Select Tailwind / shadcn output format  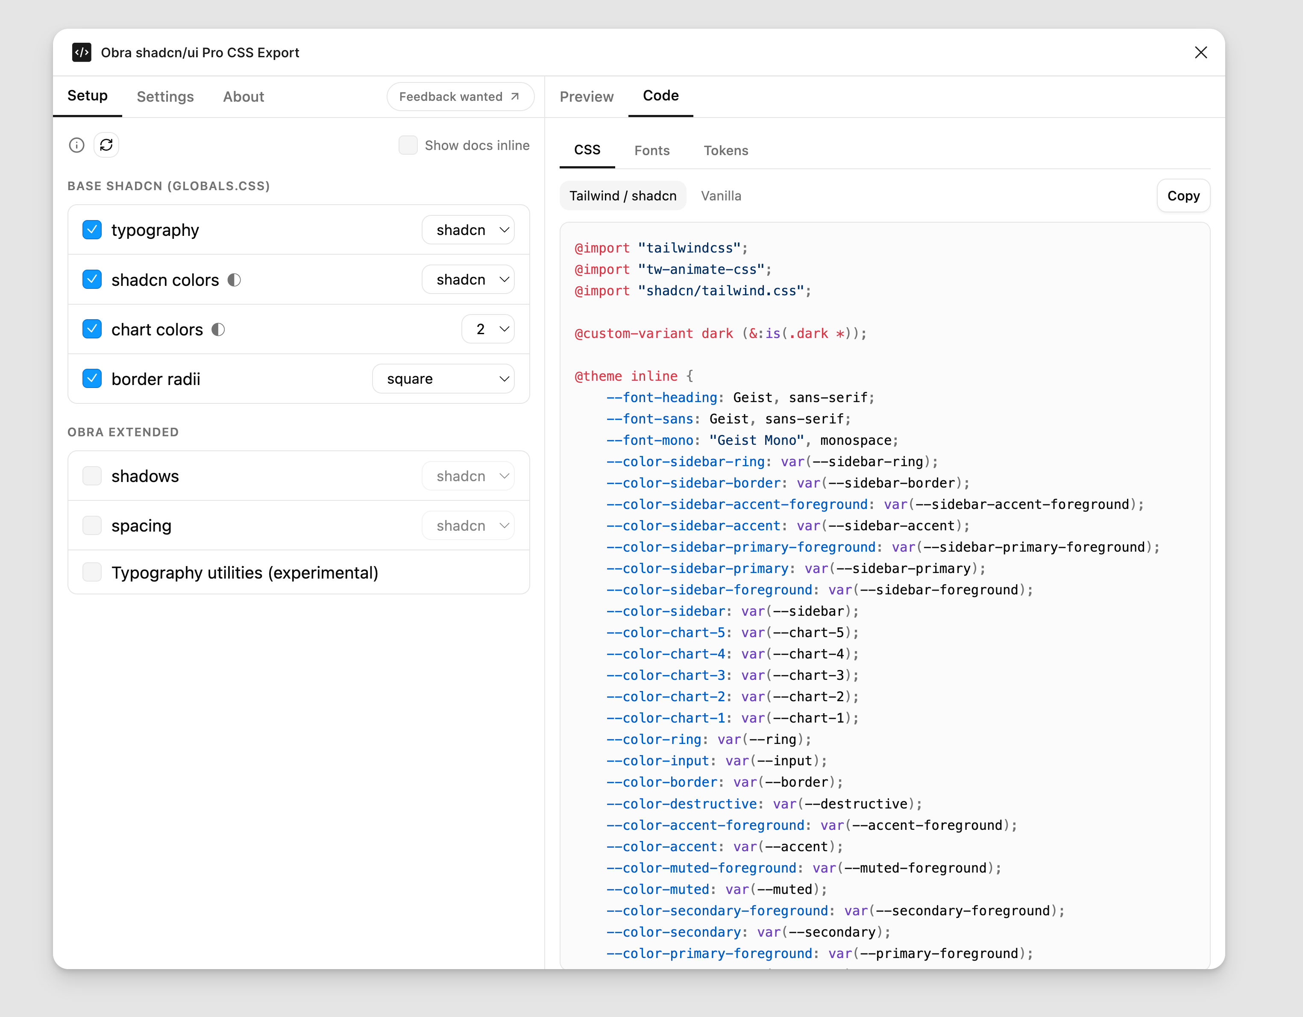pyautogui.click(x=623, y=196)
